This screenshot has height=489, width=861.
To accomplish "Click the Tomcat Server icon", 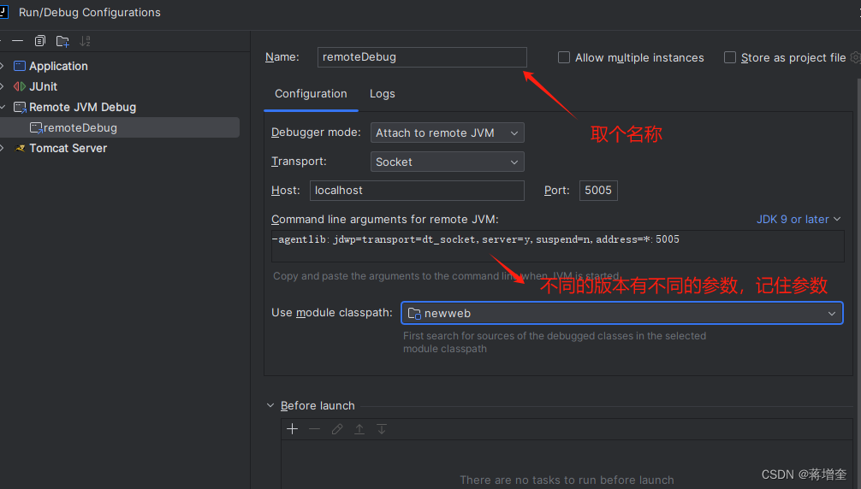I will click(21, 148).
